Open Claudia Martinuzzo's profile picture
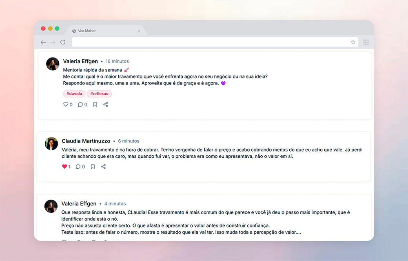Image resolution: width=408 pixels, height=261 pixels. pyautogui.click(x=51, y=144)
